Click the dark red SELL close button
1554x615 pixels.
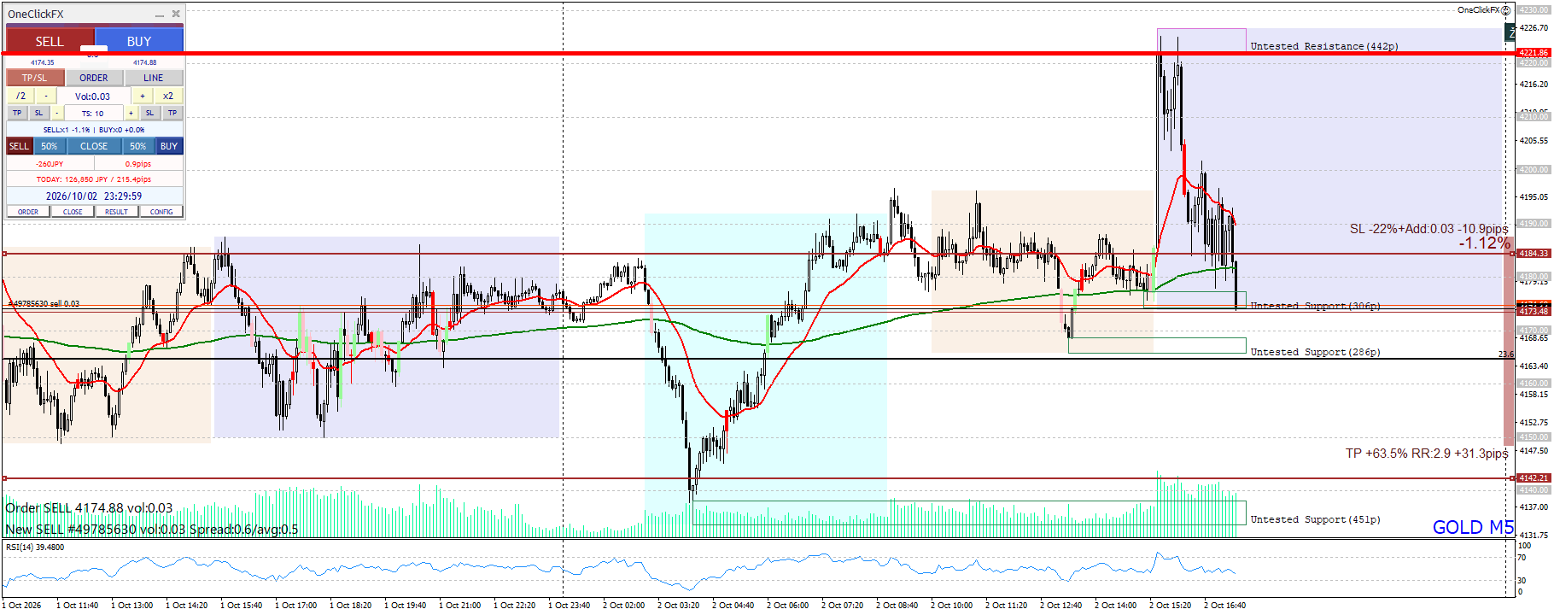pos(19,146)
